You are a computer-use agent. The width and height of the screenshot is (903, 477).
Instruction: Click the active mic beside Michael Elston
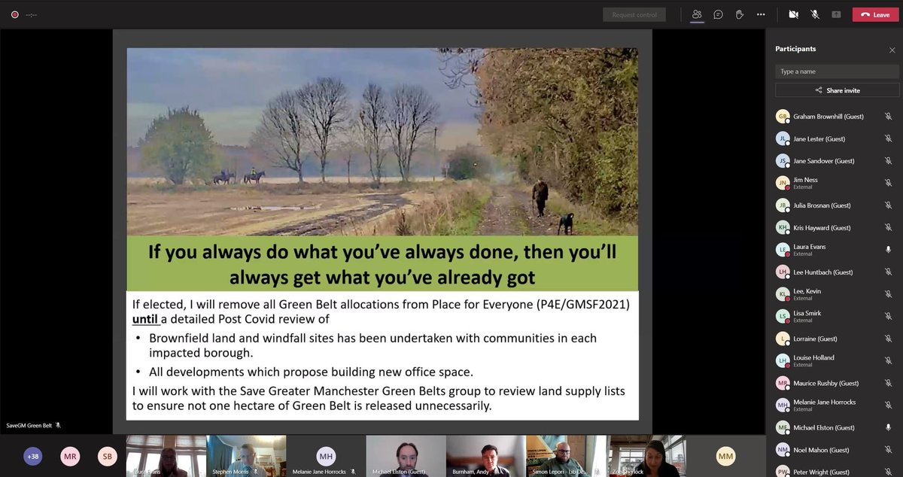tap(888, 427)
